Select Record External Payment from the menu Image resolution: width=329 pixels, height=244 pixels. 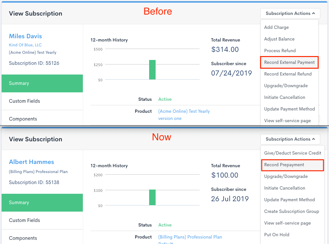click(x=289, y=62)
